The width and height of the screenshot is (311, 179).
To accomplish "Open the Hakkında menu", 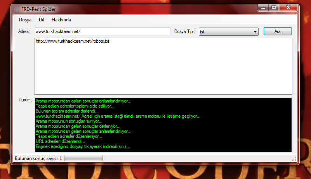I will click(x=61, y=20).
